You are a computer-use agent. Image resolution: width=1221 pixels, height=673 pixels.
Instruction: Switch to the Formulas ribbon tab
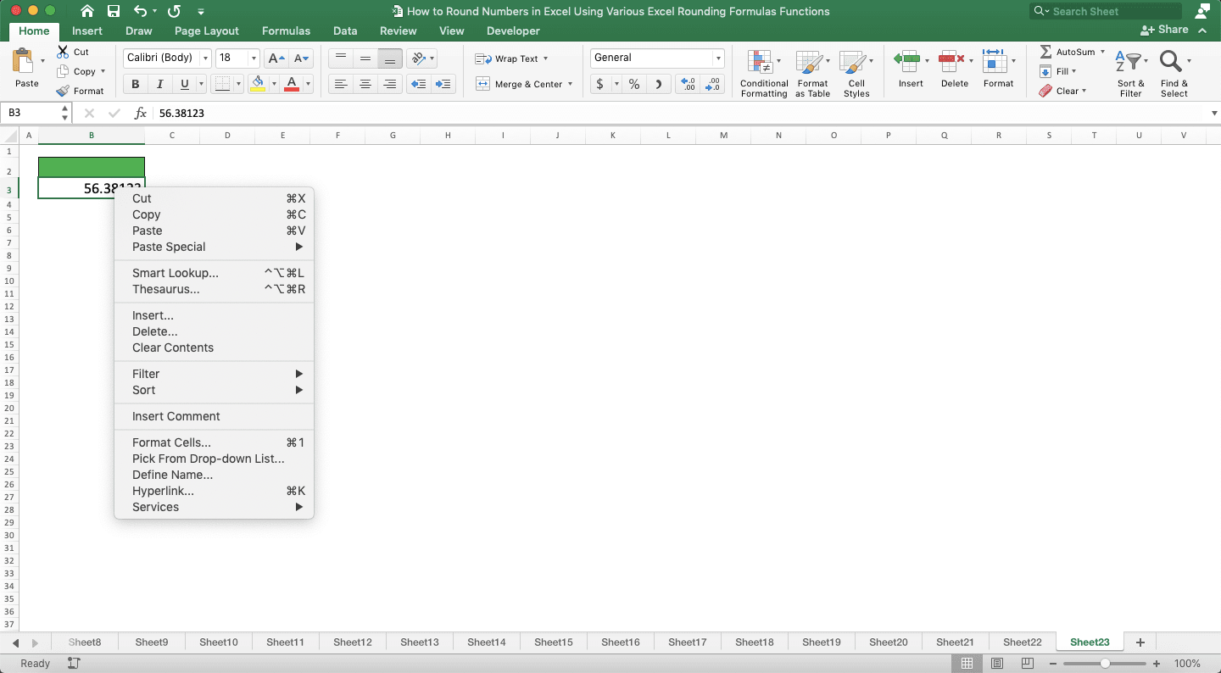point(286,31)
